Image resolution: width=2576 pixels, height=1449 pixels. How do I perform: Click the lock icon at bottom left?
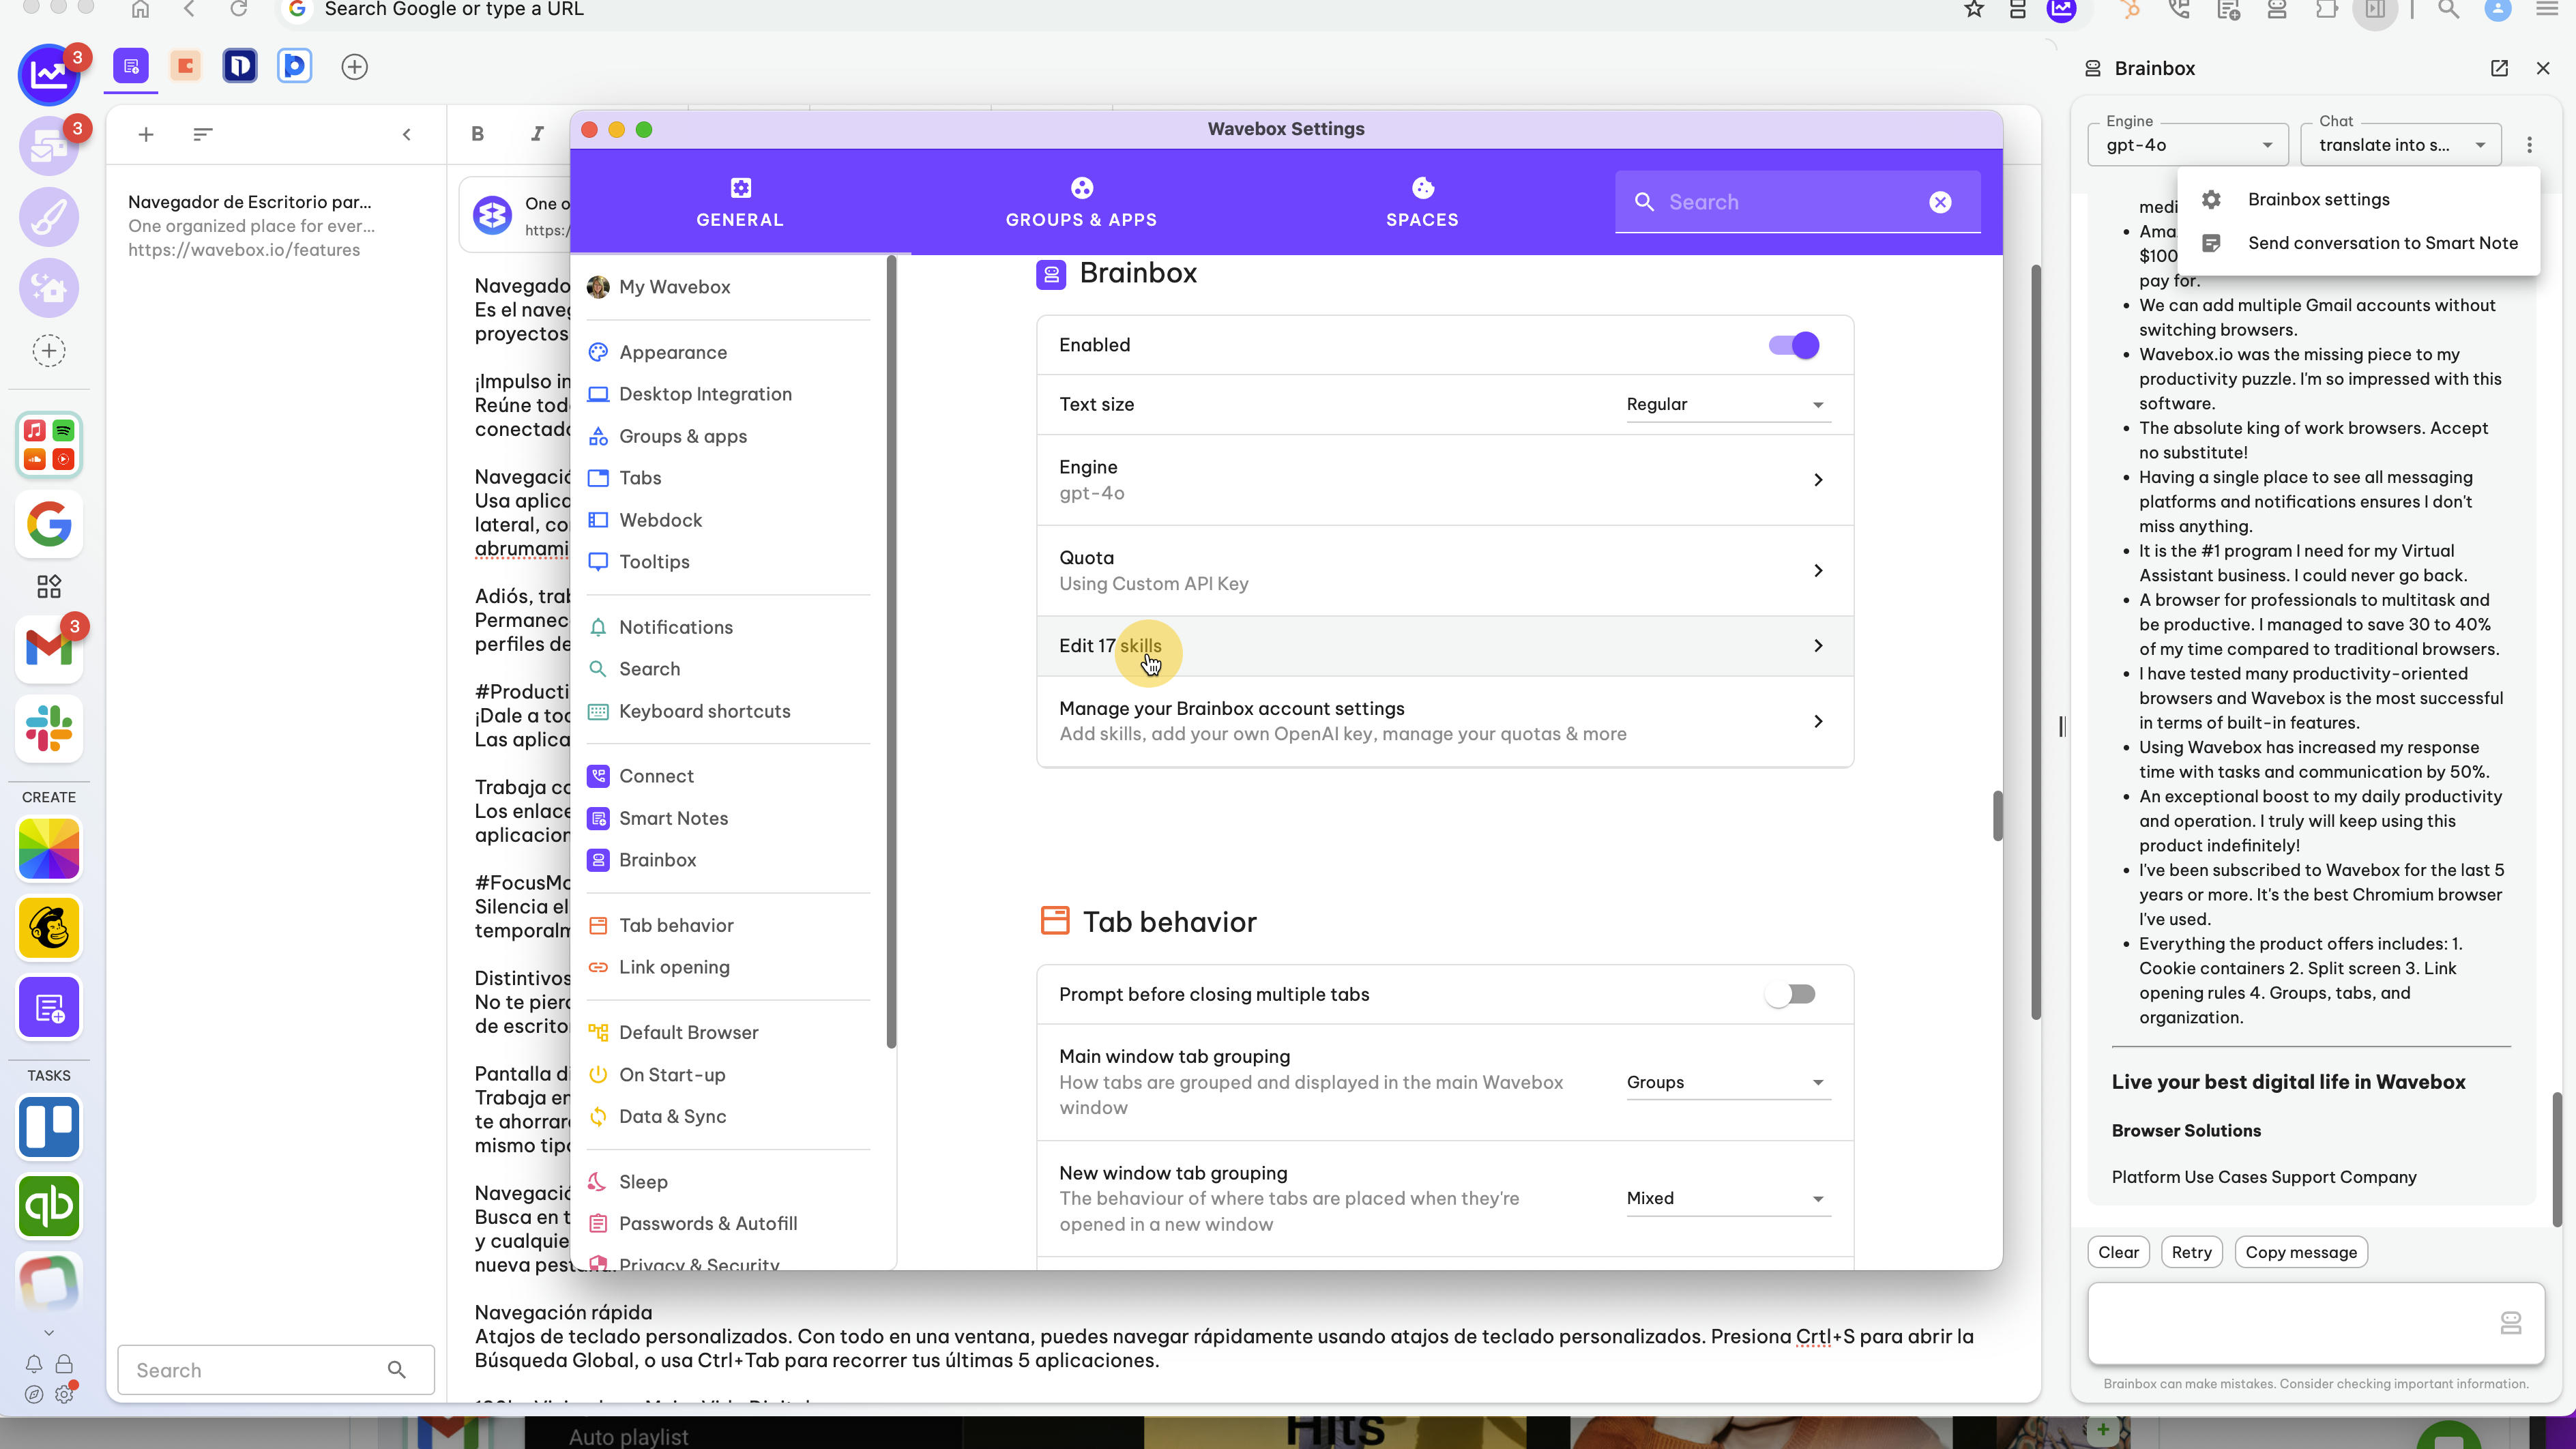(x=64, y=1364)
